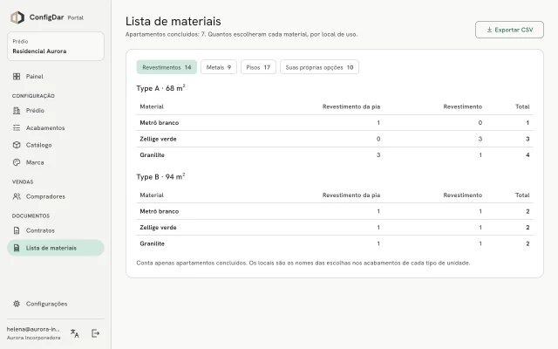
Task: Click Granilite total value 4 in Type A
Action: [x=527, y=155]
